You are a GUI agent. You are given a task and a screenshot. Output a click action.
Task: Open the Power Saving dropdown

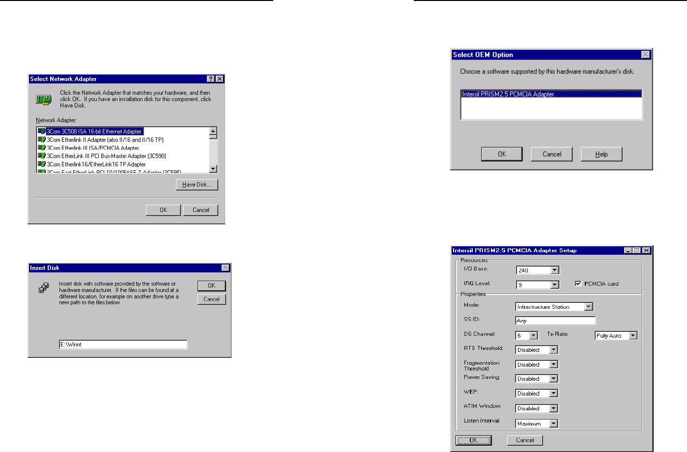(x=554, y=379)
